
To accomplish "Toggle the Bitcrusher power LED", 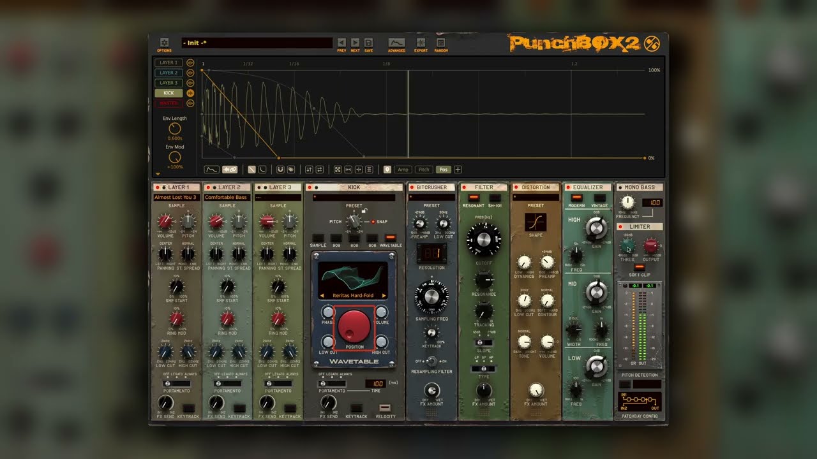I will click(x=412, y=187).
